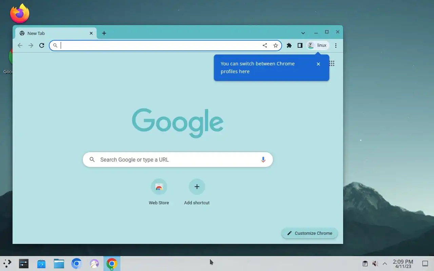Open the Extensions puzzle-piece icon
Screen dimensions: 434x271
pos(289,45)
